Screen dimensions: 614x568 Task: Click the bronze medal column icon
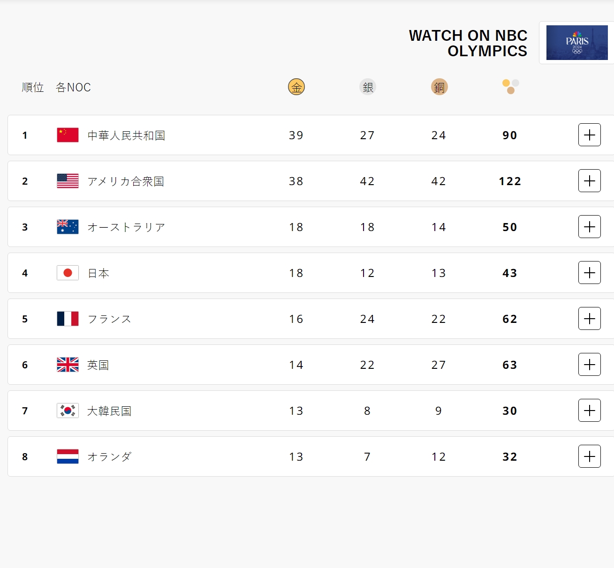pyautogui.click(x=440, y=87)
